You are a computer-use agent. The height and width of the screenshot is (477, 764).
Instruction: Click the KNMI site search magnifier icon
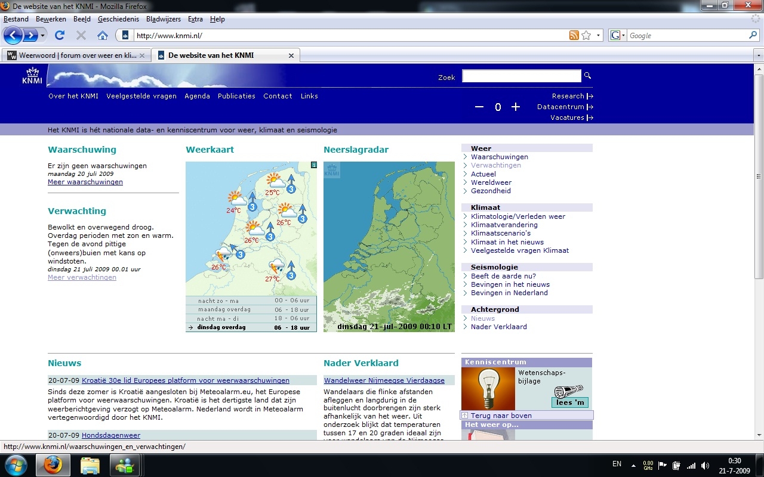click(587, 76)
